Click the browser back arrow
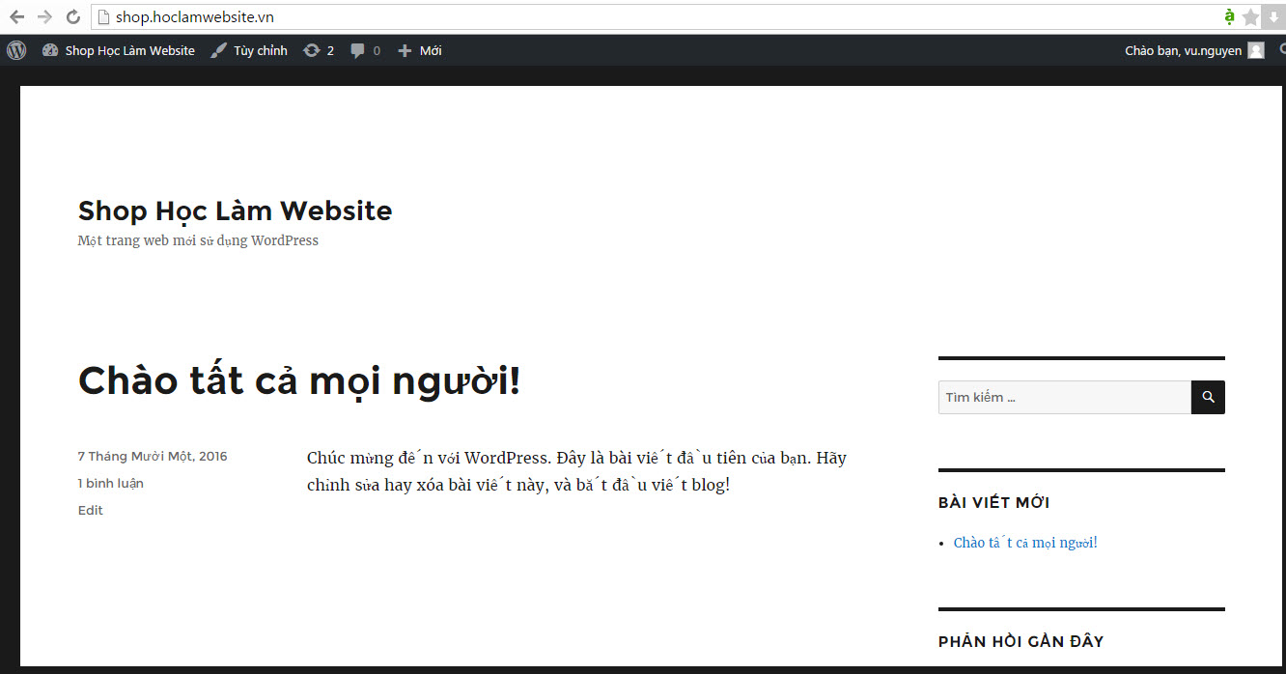Viewport: 1286px width, 674px height. [x=14, y=15]
